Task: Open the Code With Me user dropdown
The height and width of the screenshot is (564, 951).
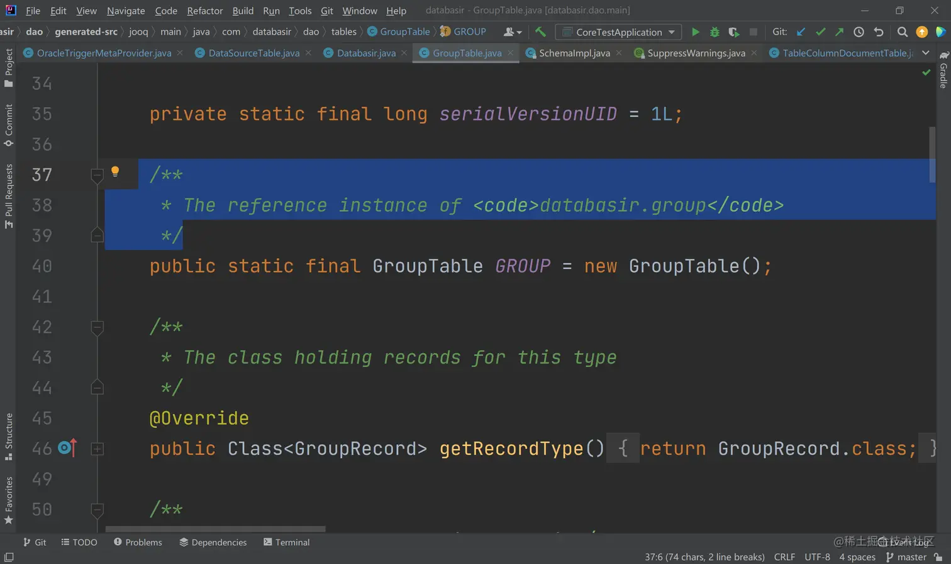Action: 513,32
